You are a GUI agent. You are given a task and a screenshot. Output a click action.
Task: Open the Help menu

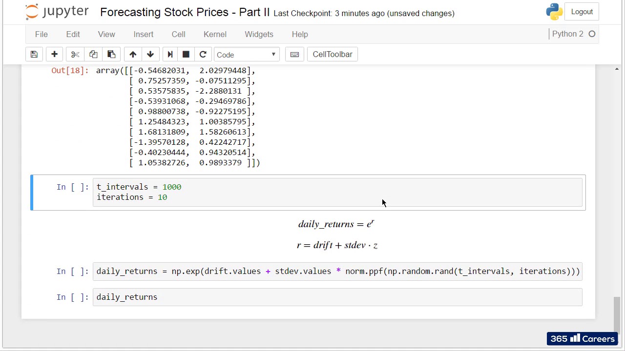[x=300, y=34]
